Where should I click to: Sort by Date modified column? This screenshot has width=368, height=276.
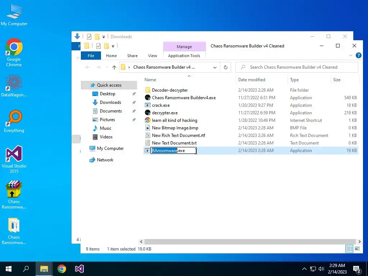pyautogui.click(x=261, y=80)
